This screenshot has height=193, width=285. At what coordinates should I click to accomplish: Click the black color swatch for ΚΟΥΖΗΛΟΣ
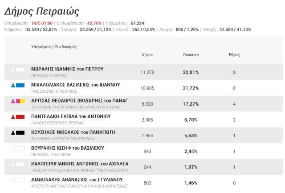(20, 132)
